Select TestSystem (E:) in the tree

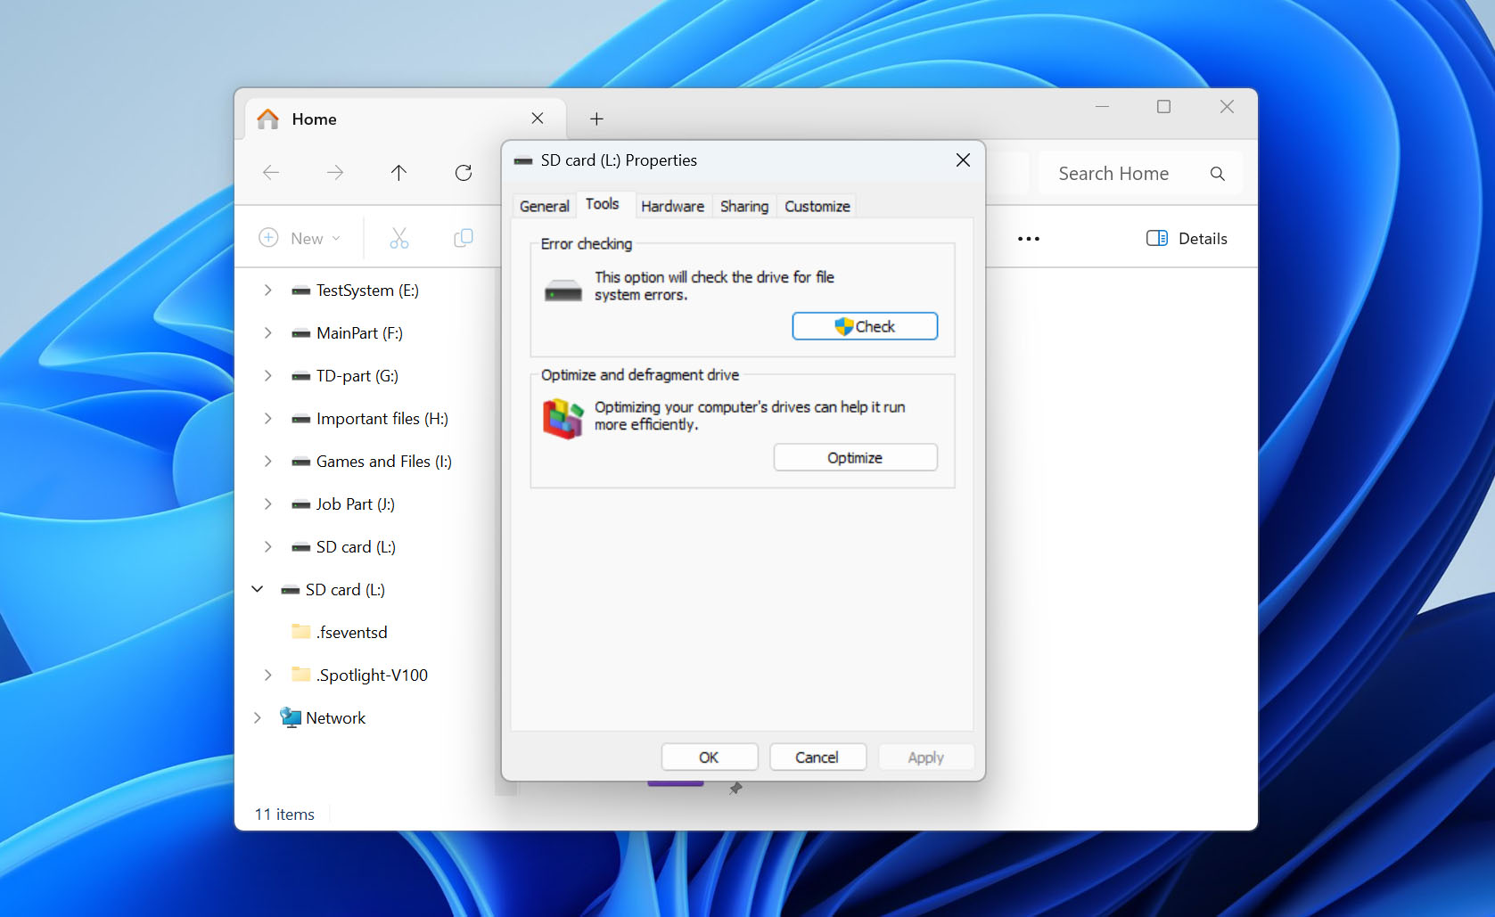click(367, 291)
